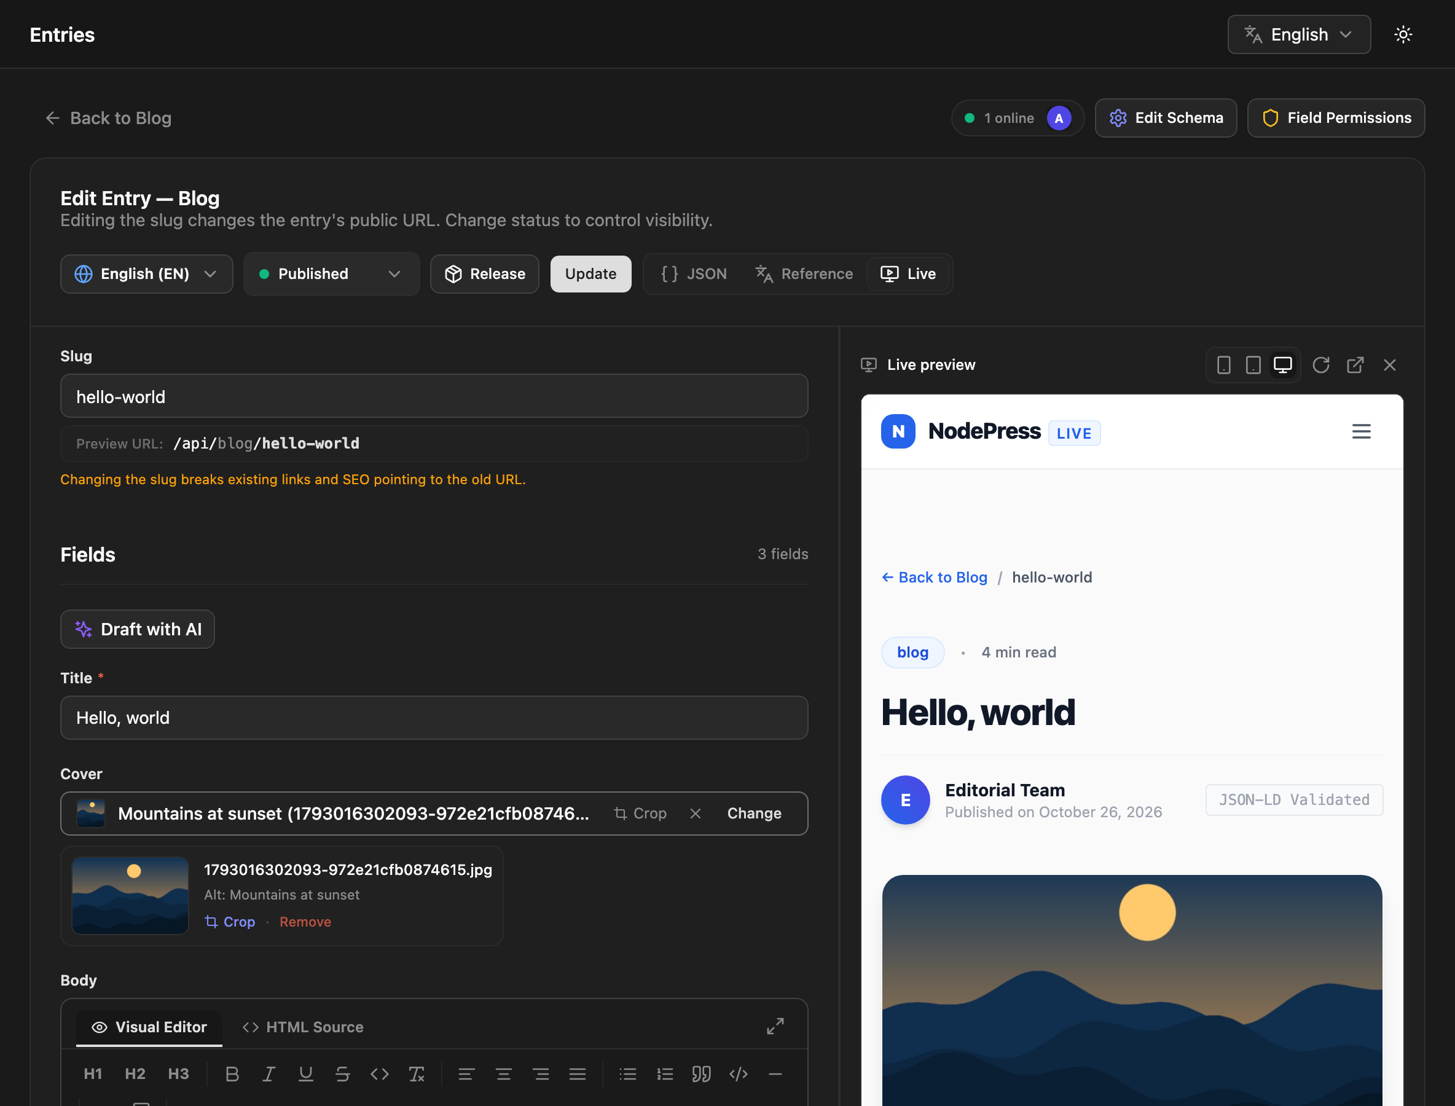This screenshot has height=1106, width=1455.
Task: Apply H1 heading style
Action: [x=93, y=1074]
